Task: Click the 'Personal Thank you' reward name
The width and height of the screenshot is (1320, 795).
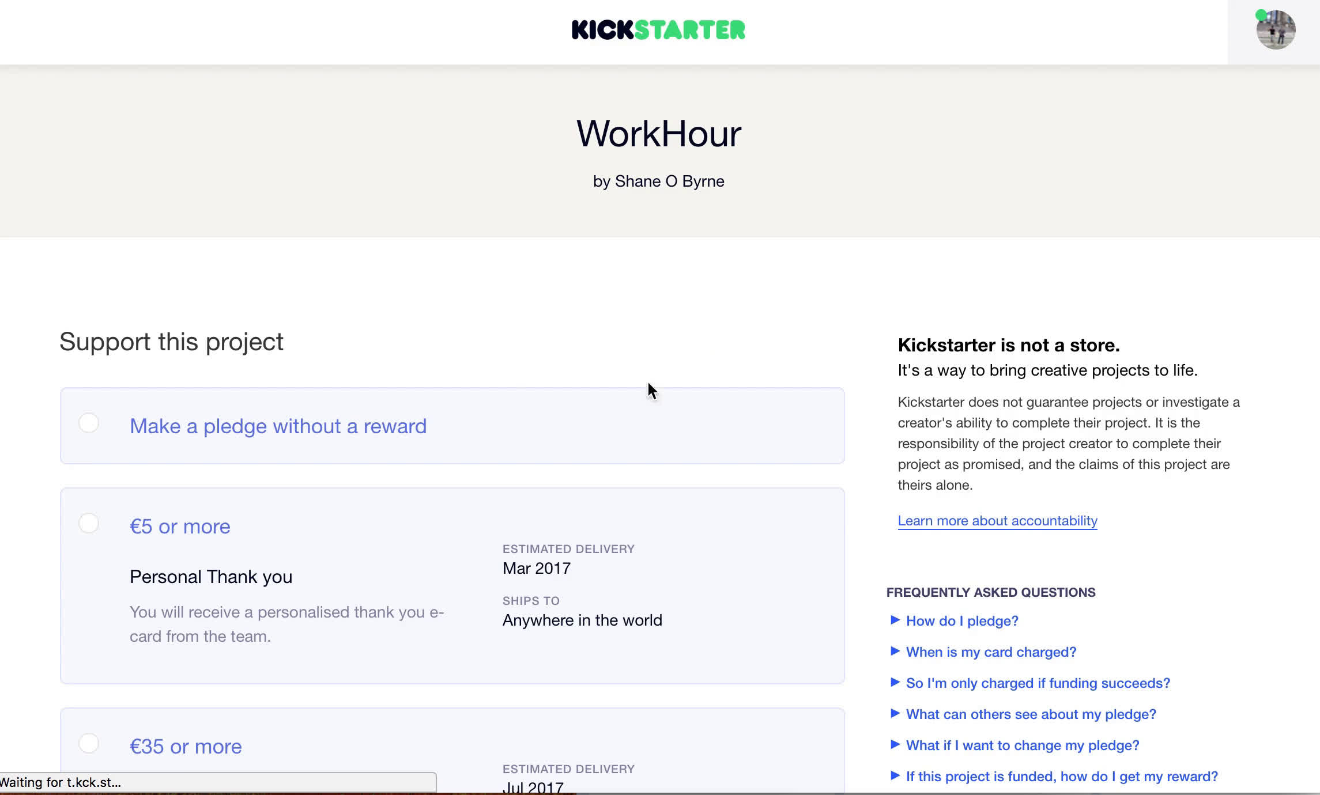Action: point(211,577)
